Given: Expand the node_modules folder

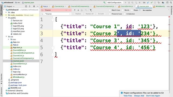Looking at the screenshot, I should (x=6, y=15).
